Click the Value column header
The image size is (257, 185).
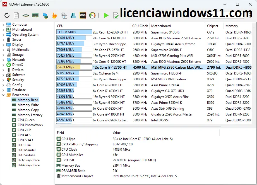tap(165, 133)
